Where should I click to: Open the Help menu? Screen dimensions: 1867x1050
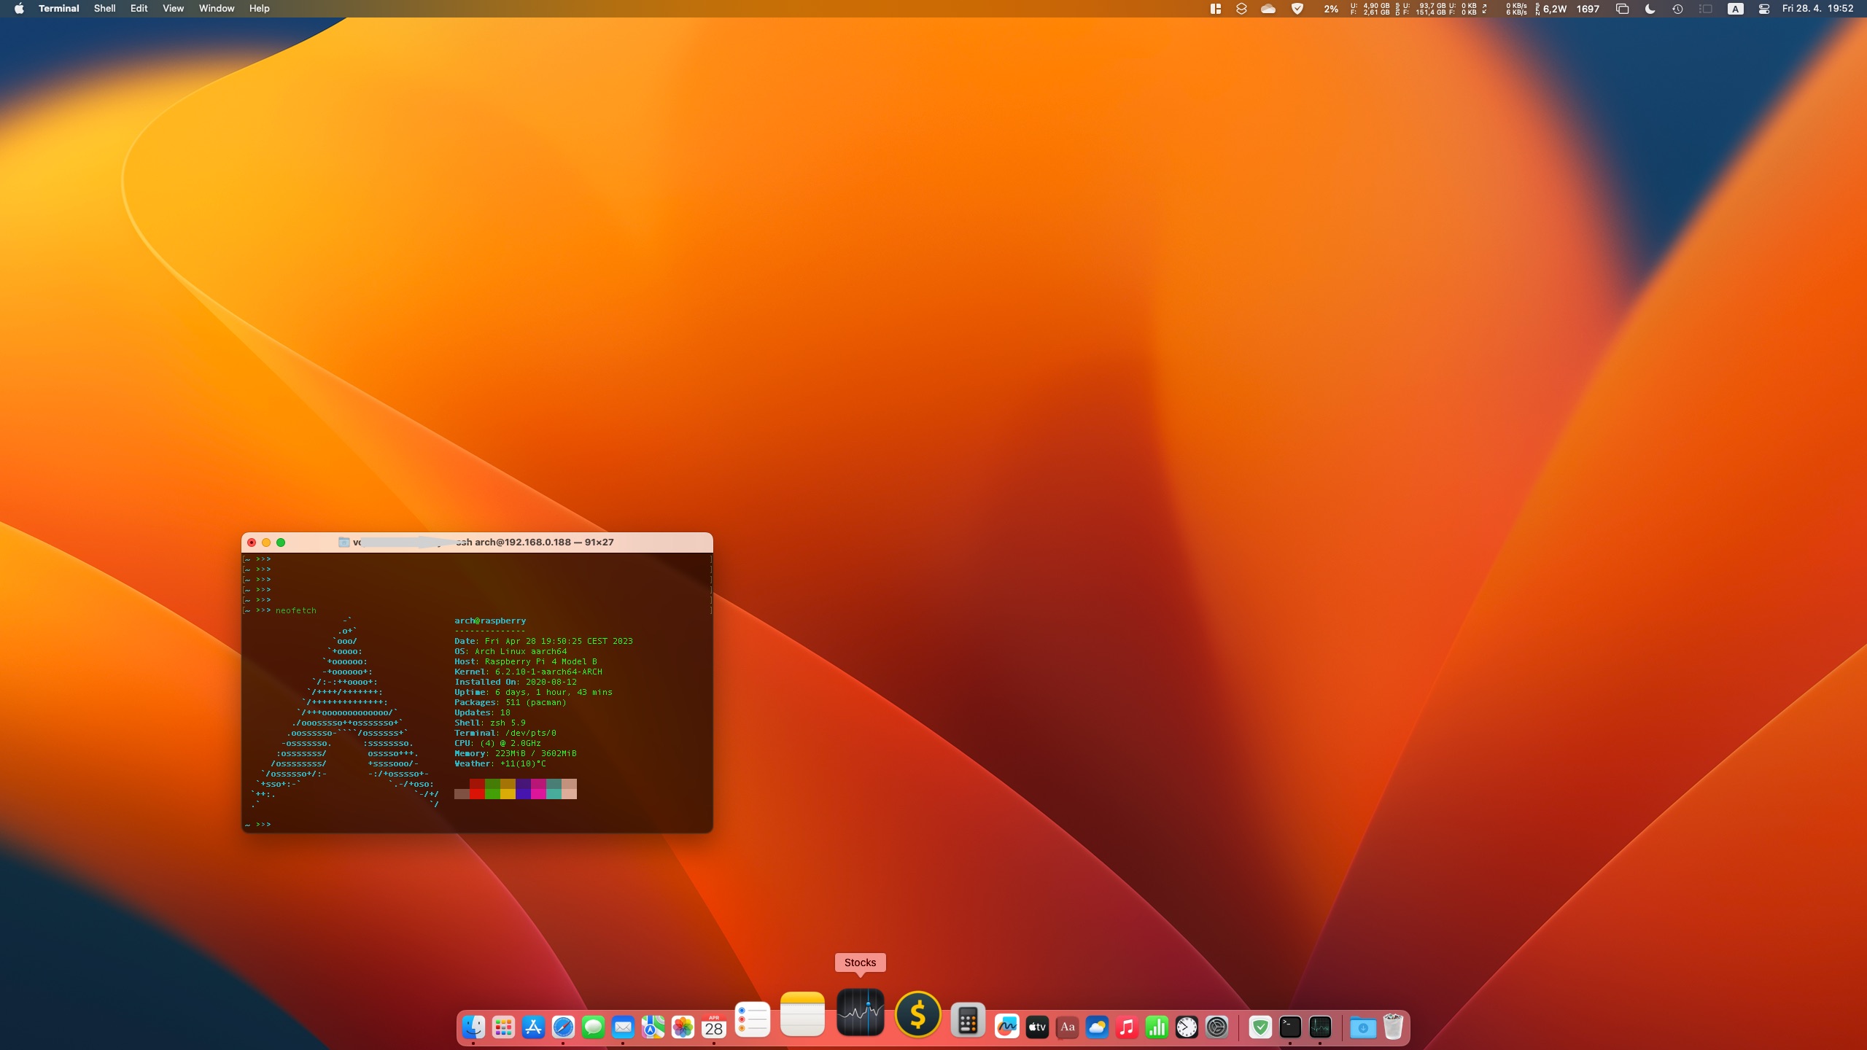259,9
